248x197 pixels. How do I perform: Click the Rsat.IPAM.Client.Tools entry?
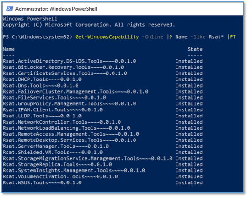point(53,109)
